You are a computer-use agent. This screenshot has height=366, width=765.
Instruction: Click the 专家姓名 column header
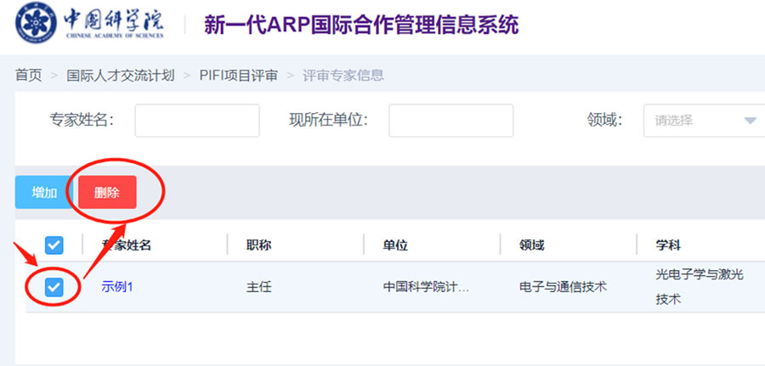tap(127, 245)
